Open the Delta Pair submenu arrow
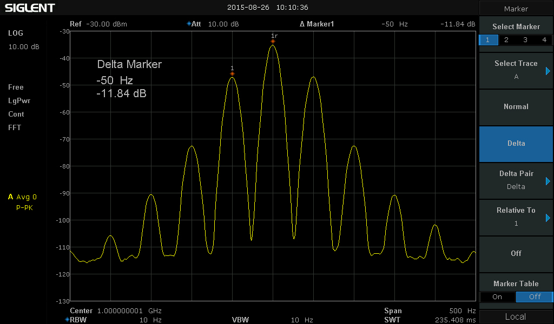 coord(548,181)
